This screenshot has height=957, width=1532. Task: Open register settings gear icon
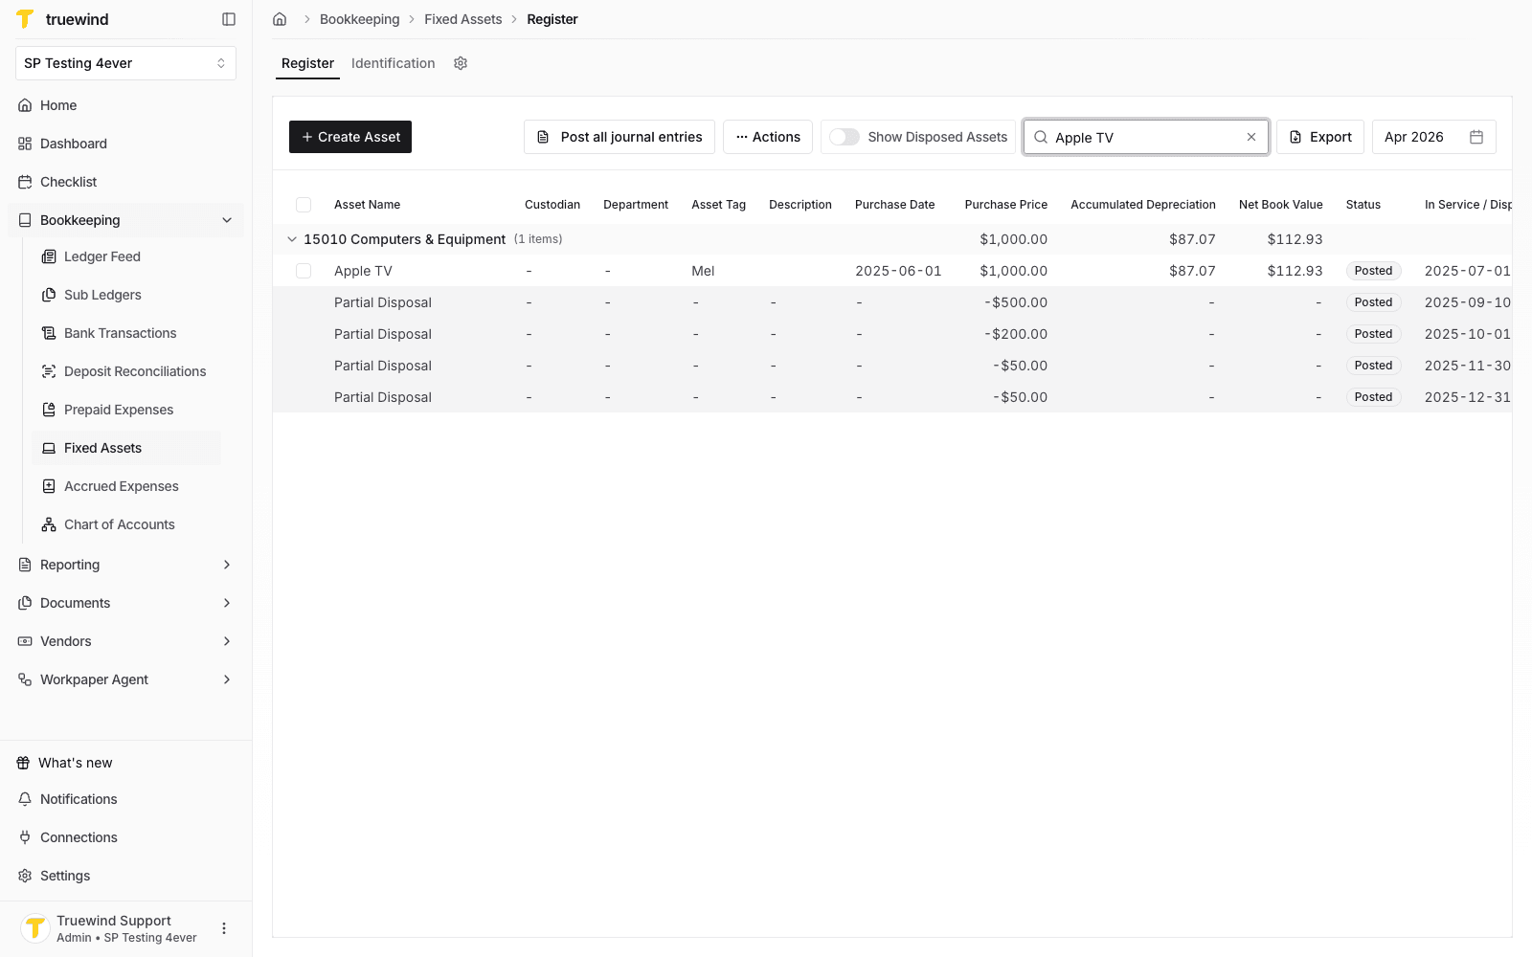point(461,63)
